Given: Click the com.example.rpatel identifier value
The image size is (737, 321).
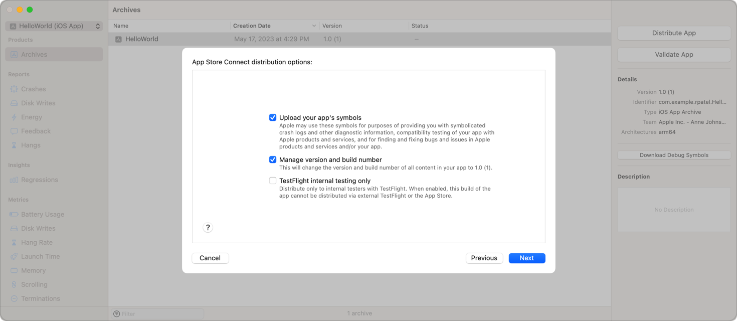Looking at the screenshot, I should click(x=692, y=102).
